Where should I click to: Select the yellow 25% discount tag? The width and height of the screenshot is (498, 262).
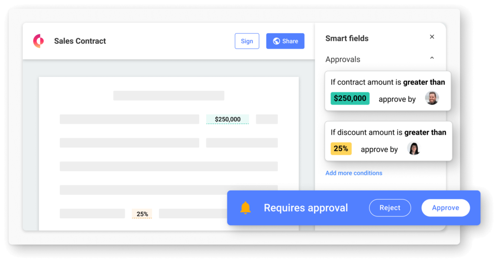tap(341, 149)
